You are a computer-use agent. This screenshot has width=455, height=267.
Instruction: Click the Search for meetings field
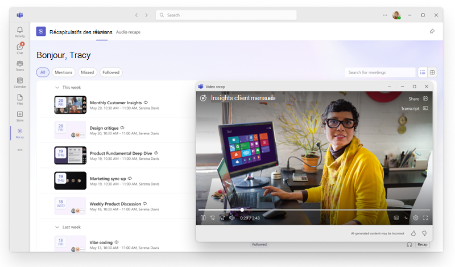pyautogui.click(x=380, y=72)
